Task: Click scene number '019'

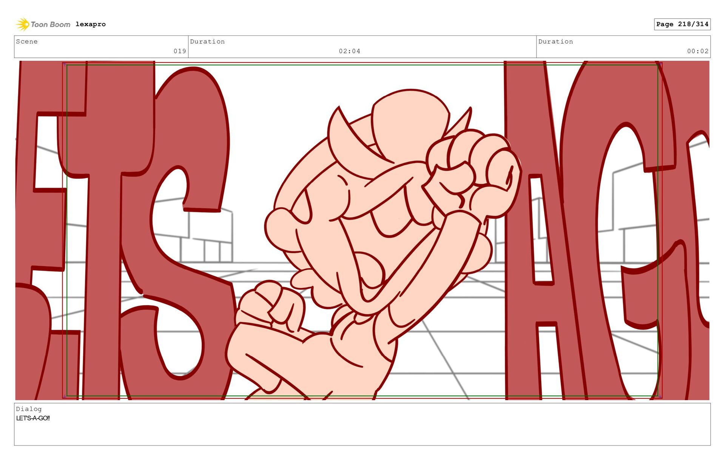Action: pos(180,51)
